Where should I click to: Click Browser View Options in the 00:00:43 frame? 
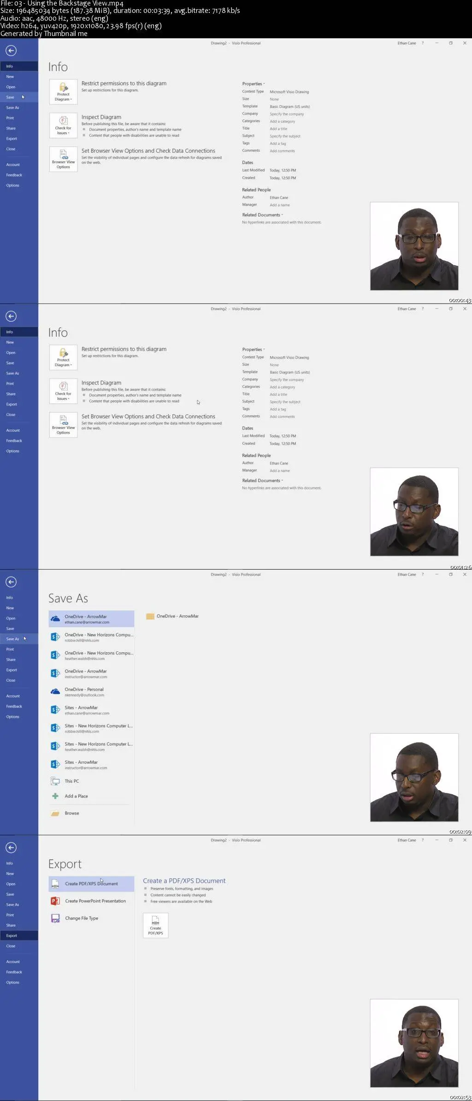pos(63,159)
